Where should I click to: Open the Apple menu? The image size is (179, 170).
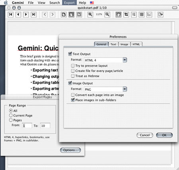(6, 2)
